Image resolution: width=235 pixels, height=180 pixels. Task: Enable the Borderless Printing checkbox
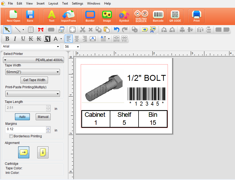click(x=11, y=136)
